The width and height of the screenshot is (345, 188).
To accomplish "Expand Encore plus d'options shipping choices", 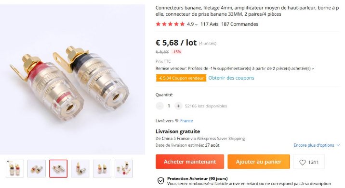I will [317, 145].
